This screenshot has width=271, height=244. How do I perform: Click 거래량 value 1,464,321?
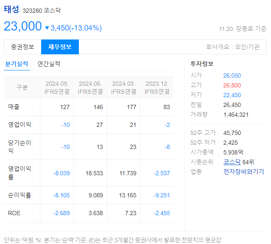pos(236,115)
